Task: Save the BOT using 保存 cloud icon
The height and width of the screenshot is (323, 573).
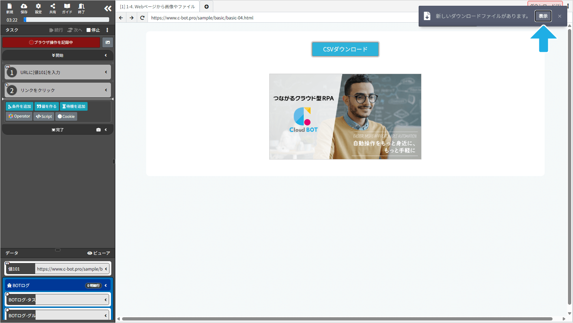Action: click(x=24, y=8)
